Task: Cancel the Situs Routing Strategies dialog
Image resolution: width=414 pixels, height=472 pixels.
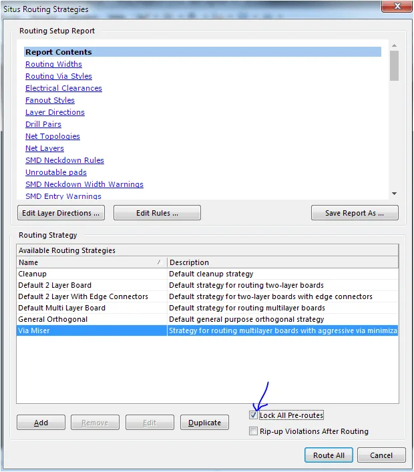Action: click(381, 455)
